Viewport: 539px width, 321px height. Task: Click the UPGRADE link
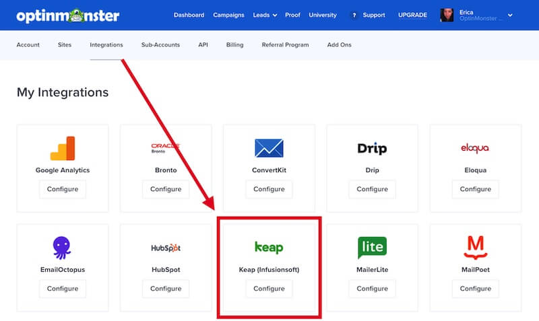pyautogui.click(x=412, y=15)
